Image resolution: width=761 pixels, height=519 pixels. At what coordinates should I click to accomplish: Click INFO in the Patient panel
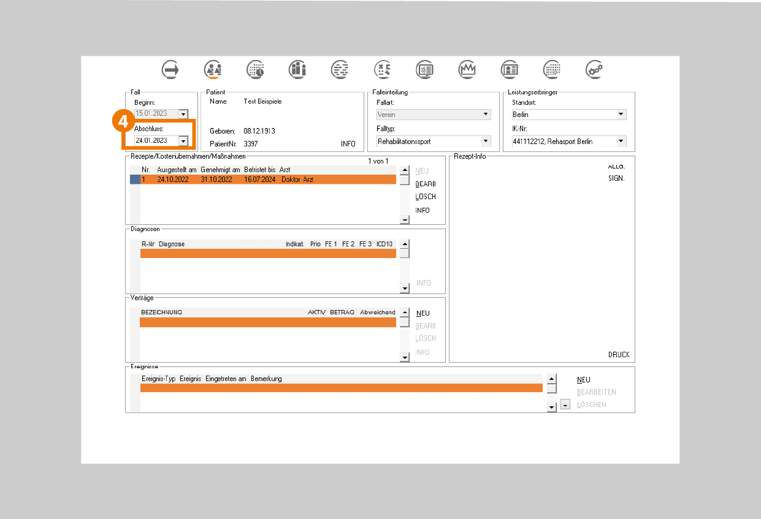click(x=348, y=144)
